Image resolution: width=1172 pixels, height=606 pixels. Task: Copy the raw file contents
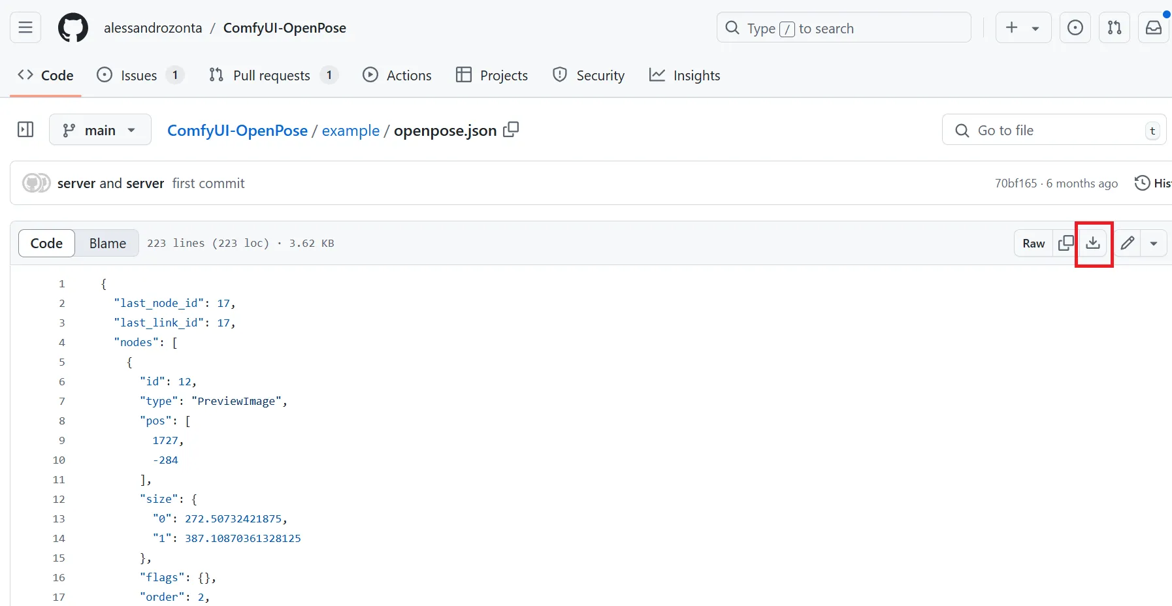(1066, 243)
